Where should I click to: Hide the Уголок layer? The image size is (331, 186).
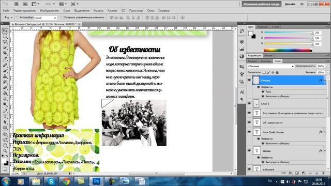tap(249, 80)
